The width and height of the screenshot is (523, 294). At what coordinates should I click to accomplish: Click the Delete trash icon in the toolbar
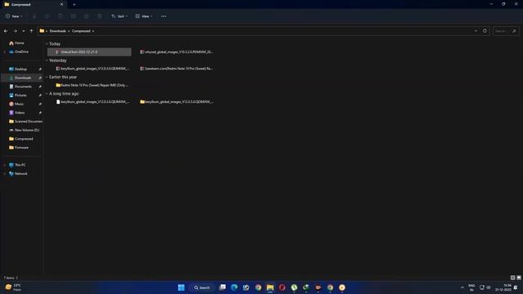[x=100, y=16]
